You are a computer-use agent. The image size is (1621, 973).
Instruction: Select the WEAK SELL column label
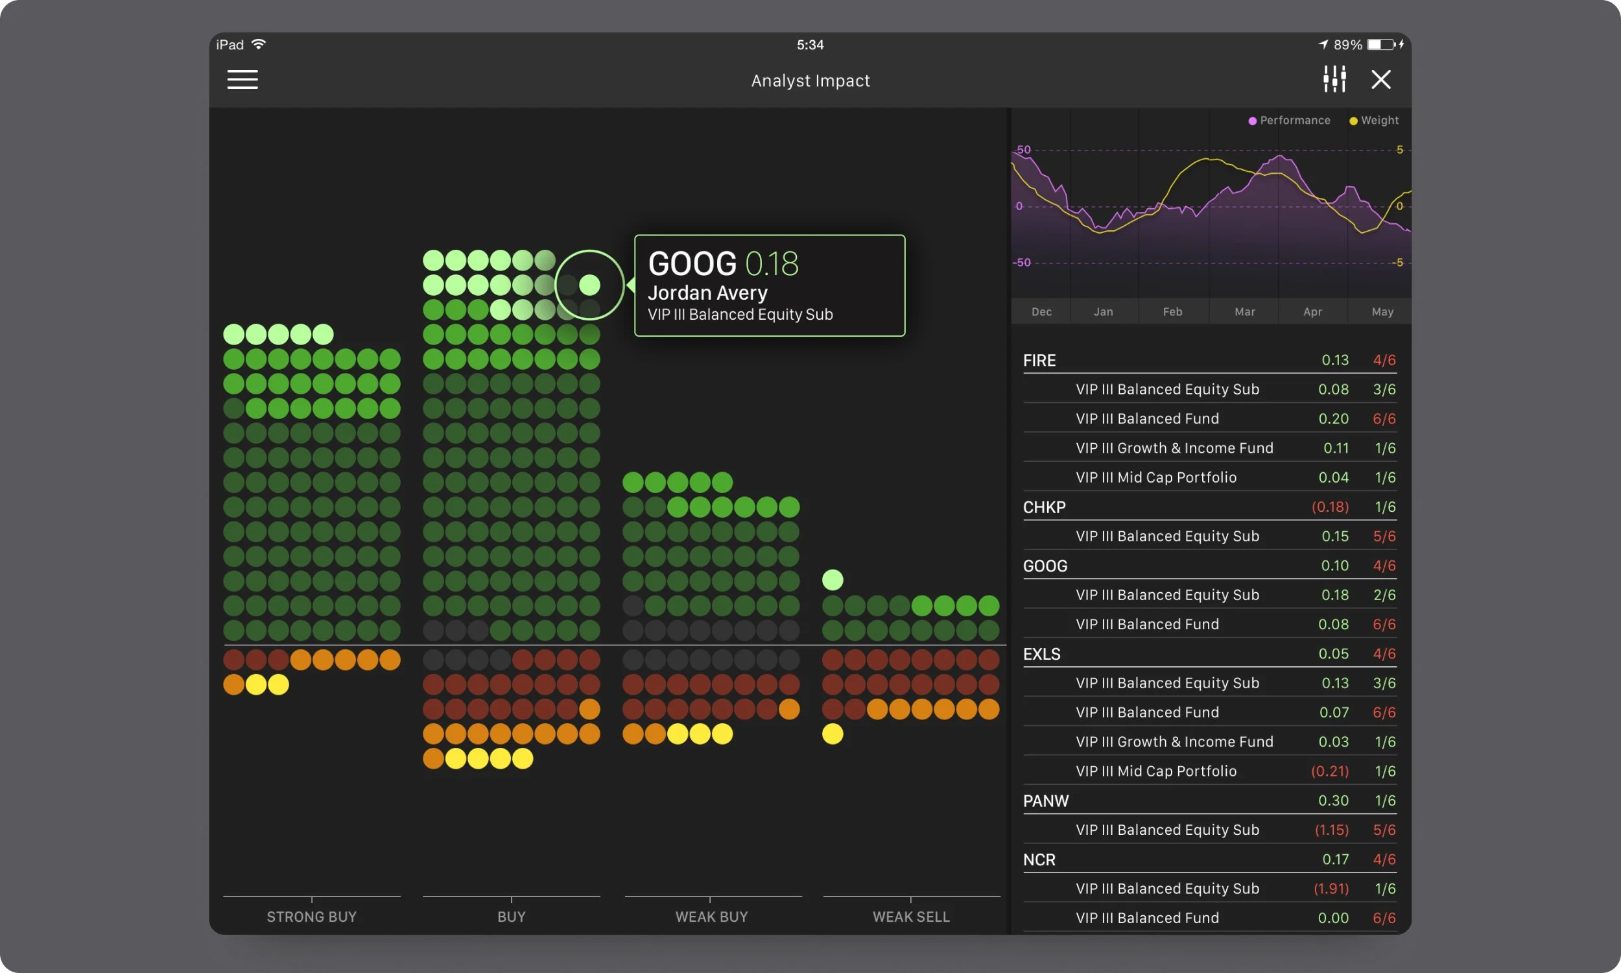911,917
